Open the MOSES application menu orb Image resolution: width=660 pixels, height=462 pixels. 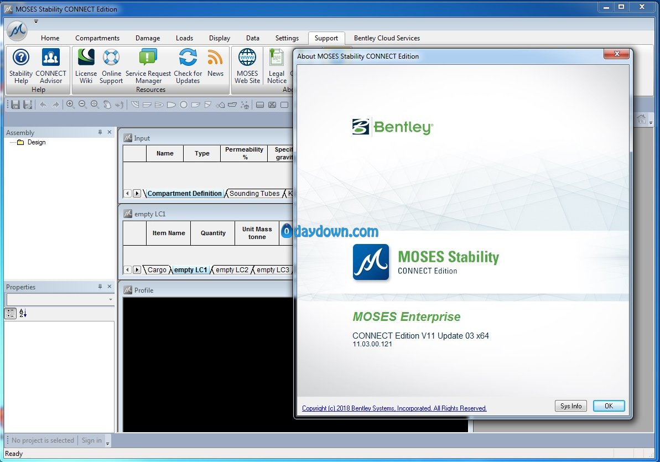click(17, 30)
